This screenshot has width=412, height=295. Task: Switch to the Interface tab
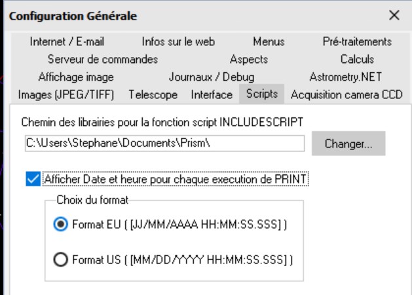(212, 94)
